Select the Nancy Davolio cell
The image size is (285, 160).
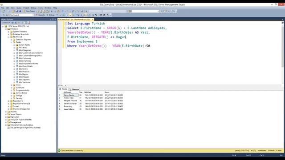click(x=71, y=95)
